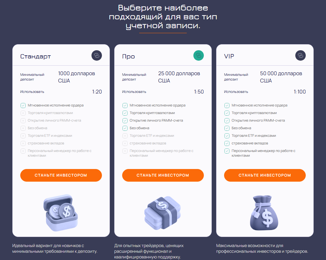Select the Стандарт plan title

tap(35, 57)
